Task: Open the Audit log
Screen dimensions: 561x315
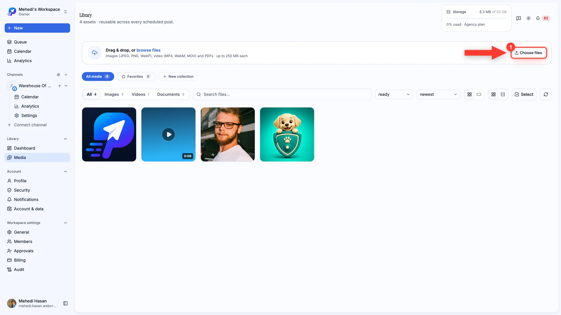Action: click(37, 269)
